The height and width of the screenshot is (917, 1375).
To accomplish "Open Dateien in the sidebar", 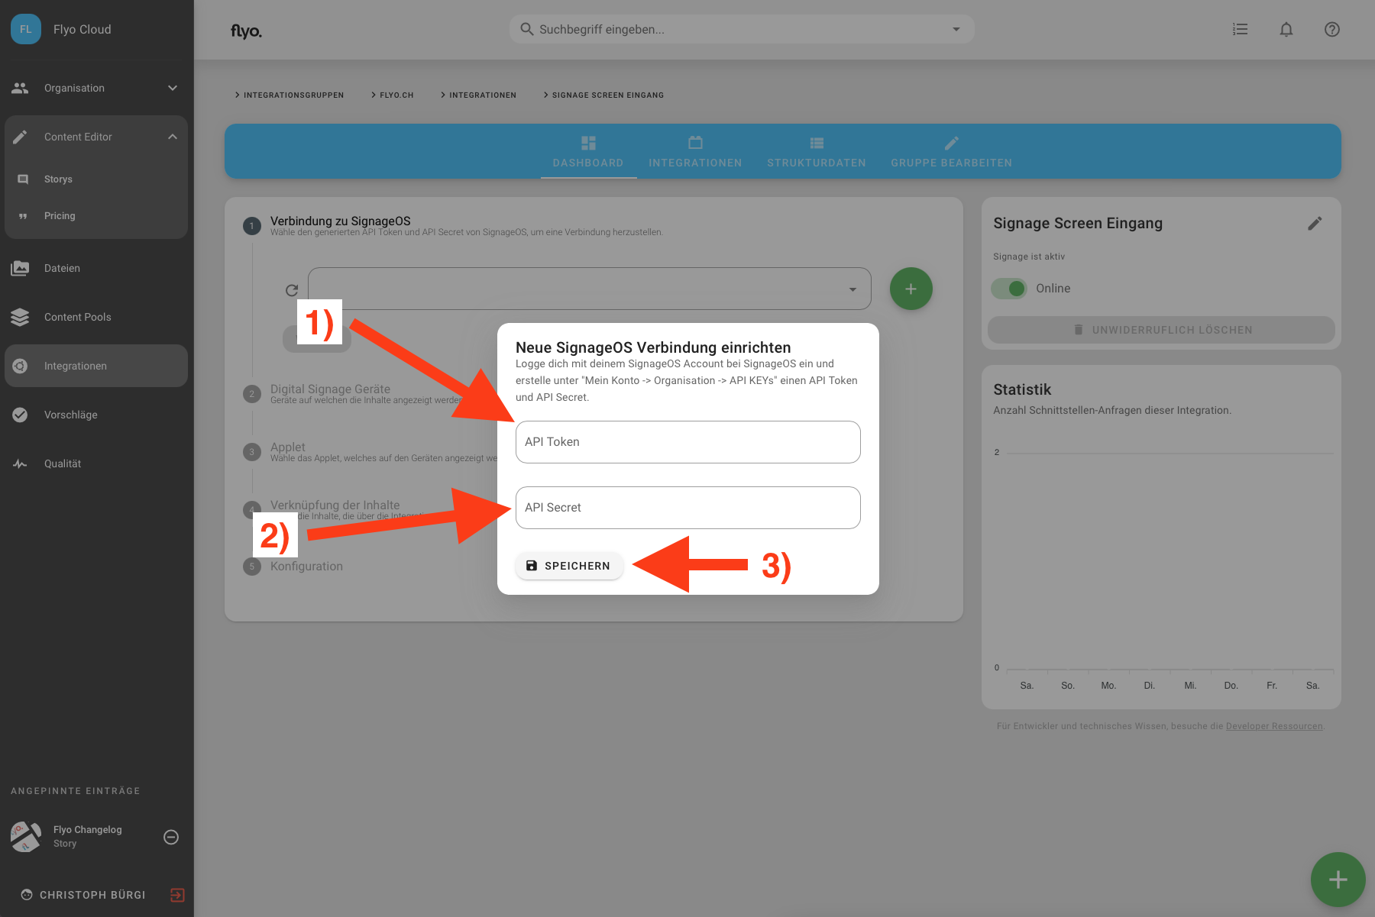I will pyautogui.click(x=96, y=268).
